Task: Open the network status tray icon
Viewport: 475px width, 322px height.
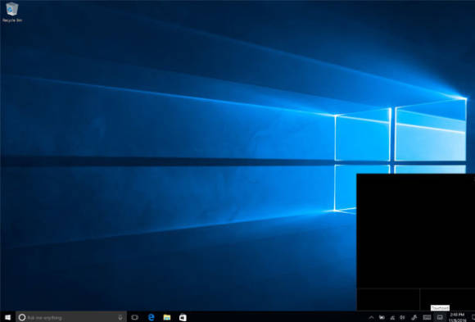Action: point(392,317)
